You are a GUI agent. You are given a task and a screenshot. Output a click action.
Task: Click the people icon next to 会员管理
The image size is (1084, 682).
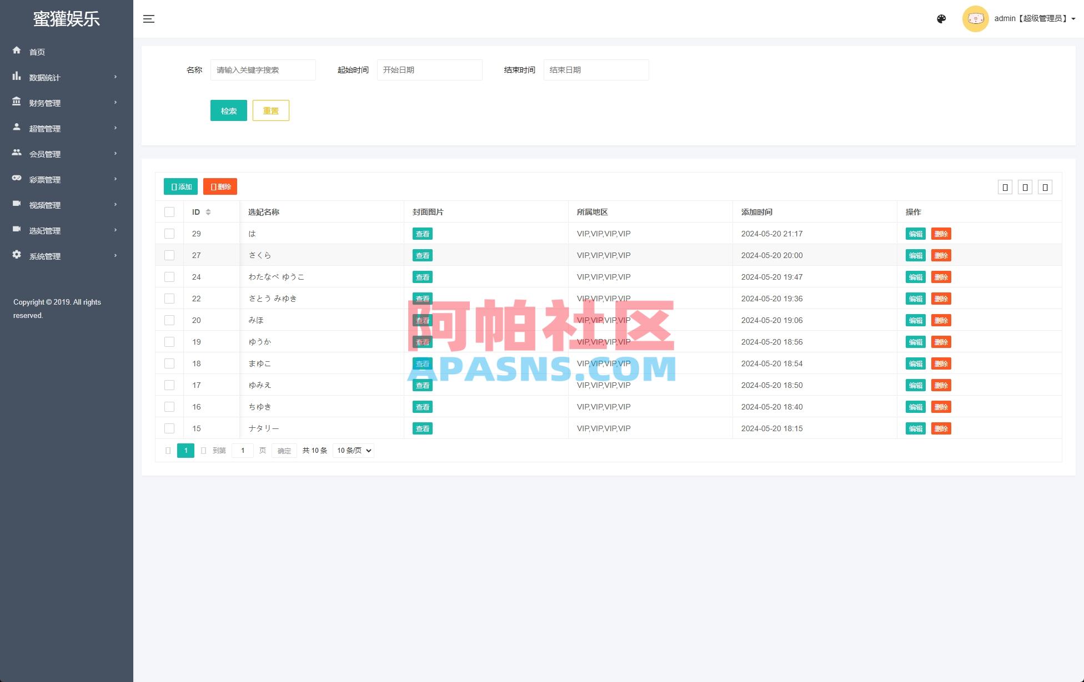point(17,154)
